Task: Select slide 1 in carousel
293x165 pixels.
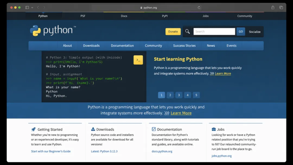Action: click(x=161, y=95)
